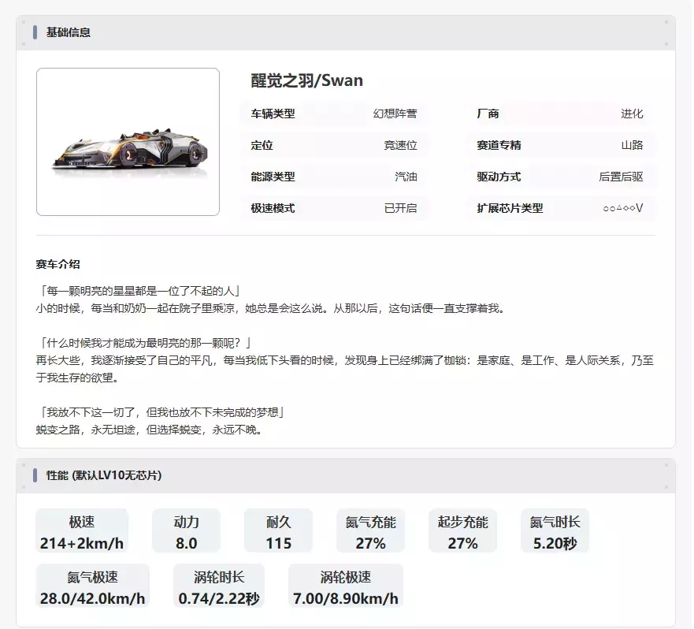Click the 极速模式 label
The height and width of the screenshot is (629, 694).
click(273, 208)
